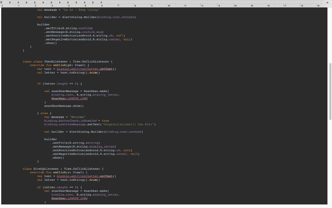
Task: Click the right indent marker on the ruler
Action: tap(327, 3)
